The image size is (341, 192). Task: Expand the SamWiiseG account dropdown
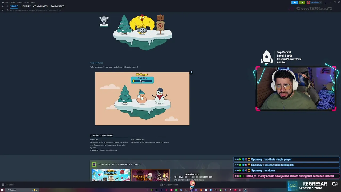pos(320,2)
